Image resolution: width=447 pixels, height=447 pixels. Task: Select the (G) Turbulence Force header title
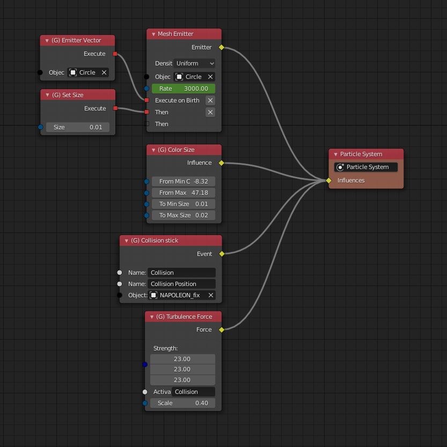184,317
